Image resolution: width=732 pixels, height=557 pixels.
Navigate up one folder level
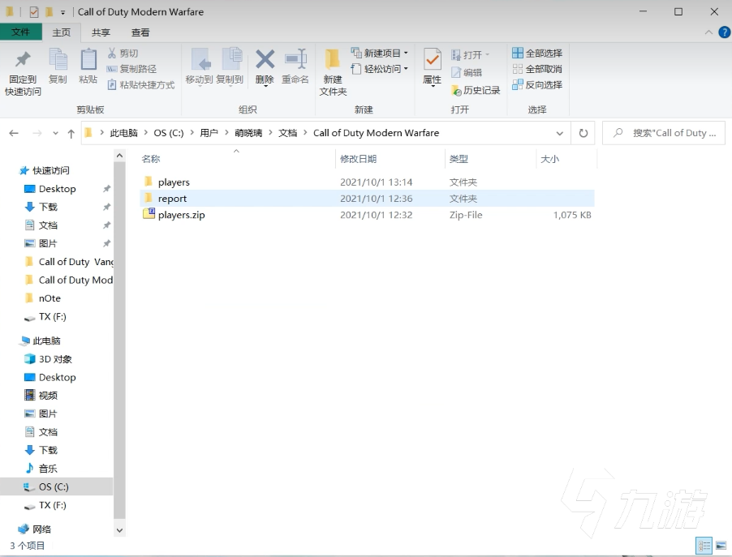71,133
